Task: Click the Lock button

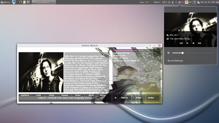Action: click(x=38, y=95)
